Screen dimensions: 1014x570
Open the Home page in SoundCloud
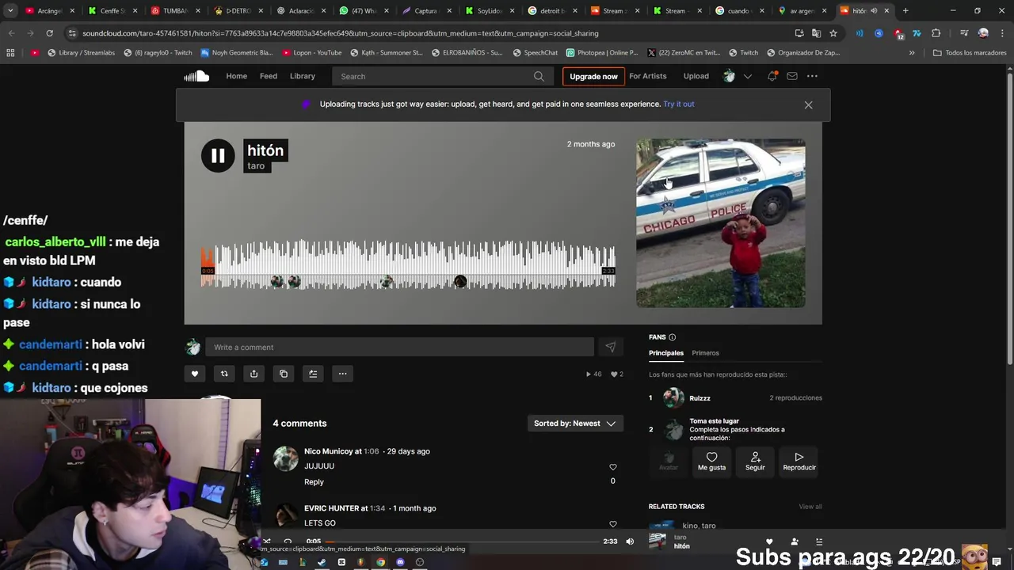[236, 76]
